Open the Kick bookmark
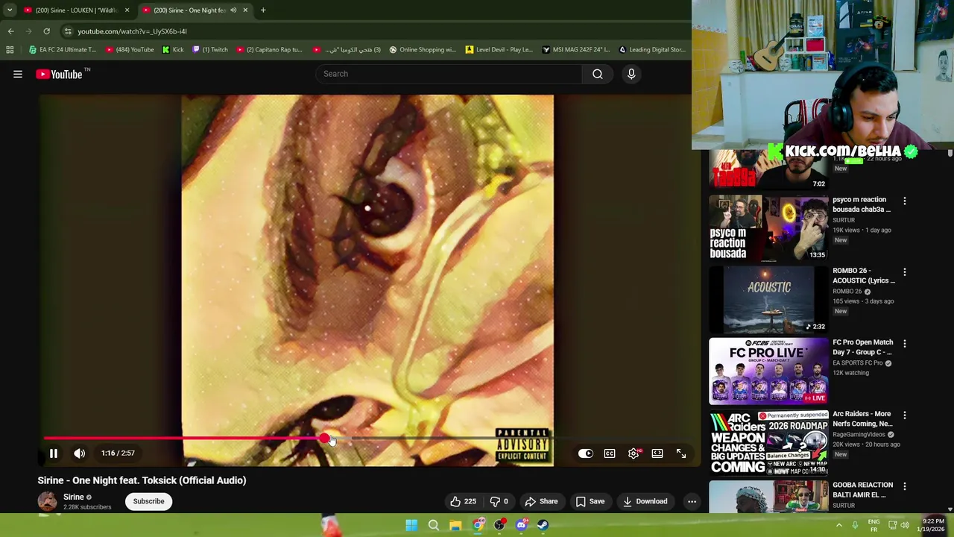Image resolution: width=954 pixels, height=537 pixels. (x=173, y=50)
